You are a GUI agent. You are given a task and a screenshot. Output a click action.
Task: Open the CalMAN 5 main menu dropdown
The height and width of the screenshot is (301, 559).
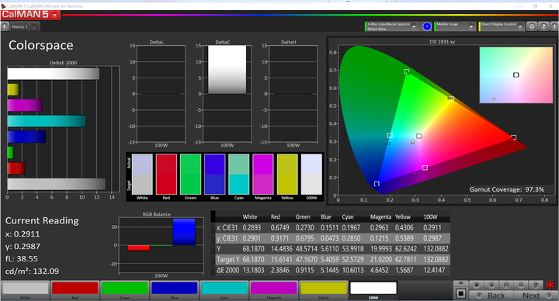54,15
